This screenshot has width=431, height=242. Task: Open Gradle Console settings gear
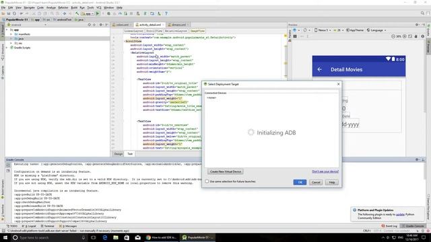[x=418, y=159]
